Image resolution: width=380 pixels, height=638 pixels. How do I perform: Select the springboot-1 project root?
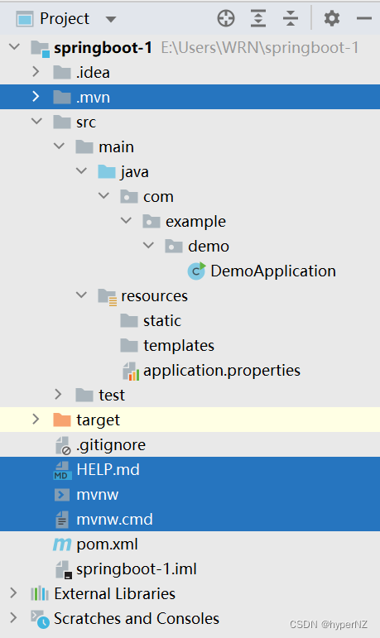[103, 48]
